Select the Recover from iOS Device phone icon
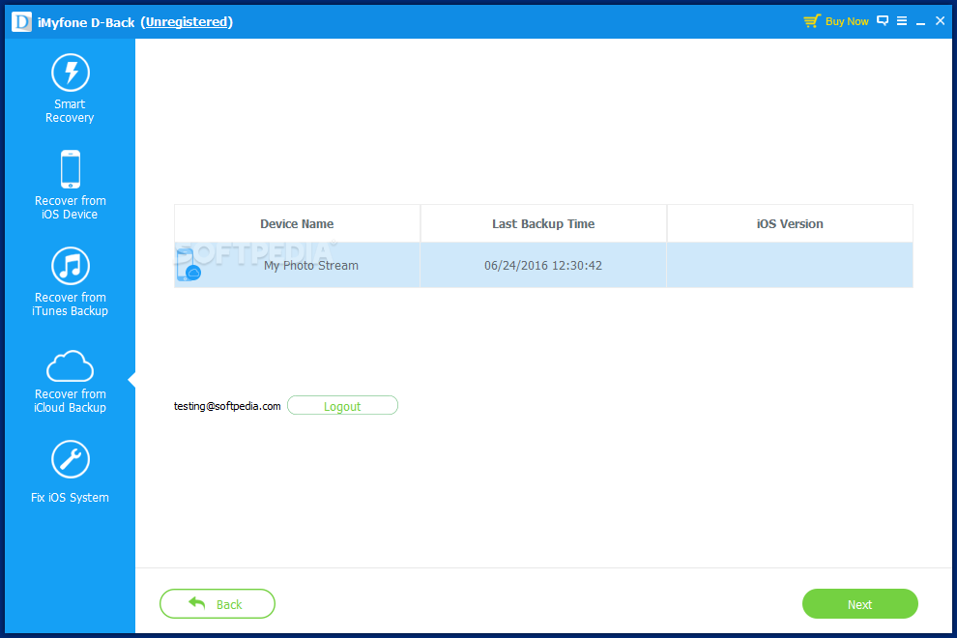This screenshot has height=638, width=957. click(x=71, y=169)
